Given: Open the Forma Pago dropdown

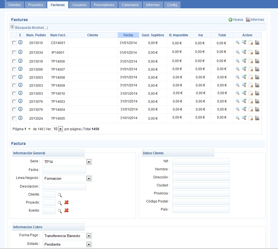Looking at the screenshot, I should pos(89,236).
